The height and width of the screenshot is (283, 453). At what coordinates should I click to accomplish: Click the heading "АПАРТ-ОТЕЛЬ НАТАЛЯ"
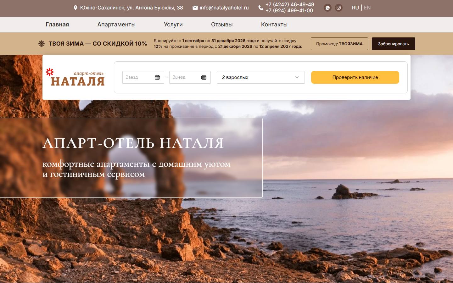click(x=133, y=143)
